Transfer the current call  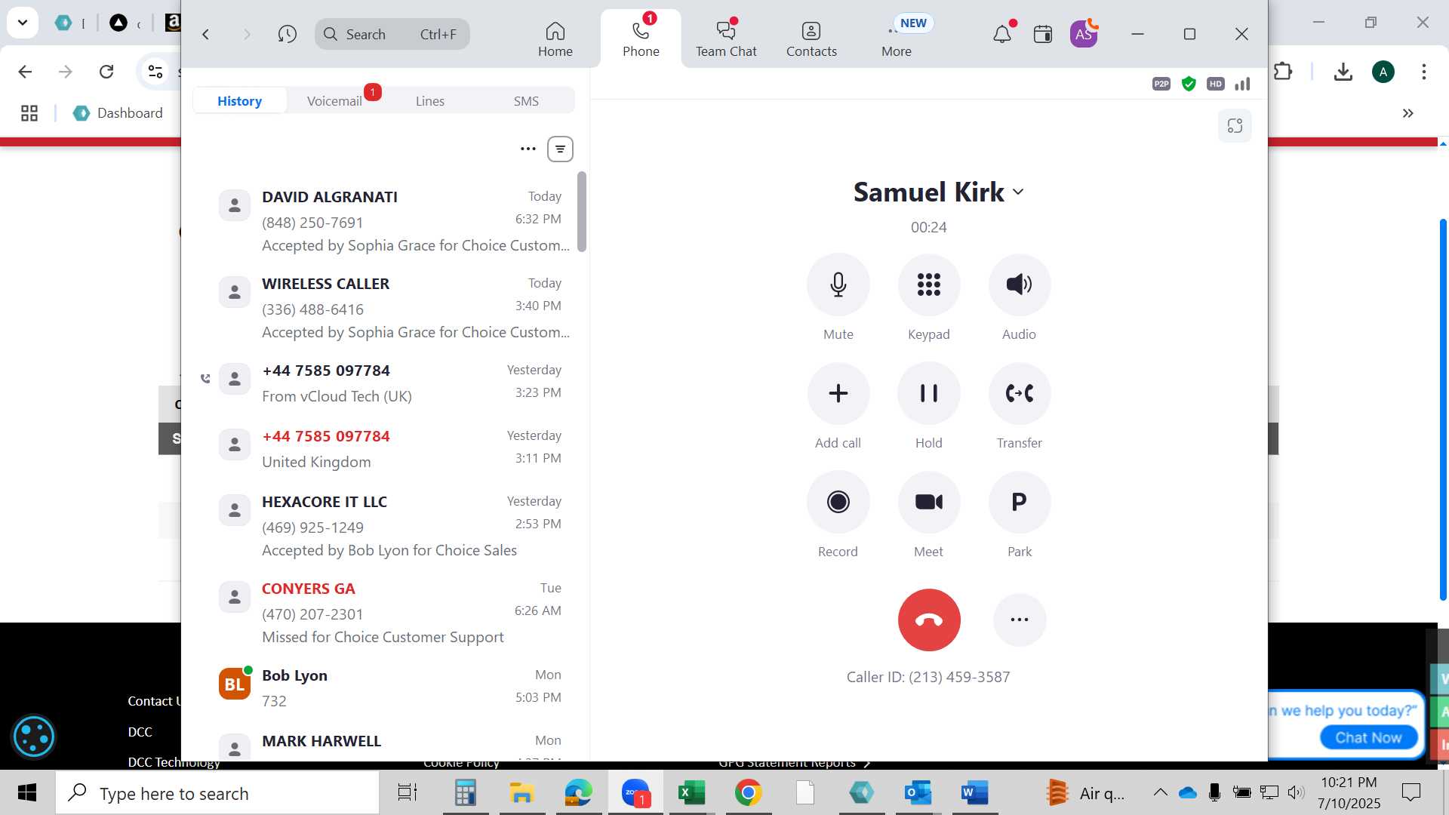pos(1019,393)
